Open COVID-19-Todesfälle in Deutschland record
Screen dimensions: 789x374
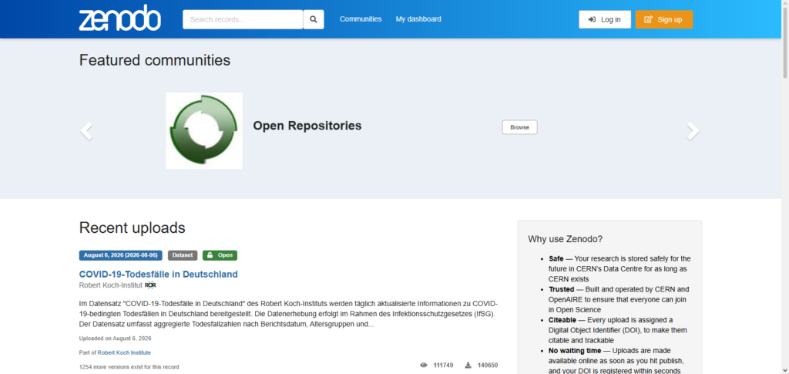(x=159, y=275)
